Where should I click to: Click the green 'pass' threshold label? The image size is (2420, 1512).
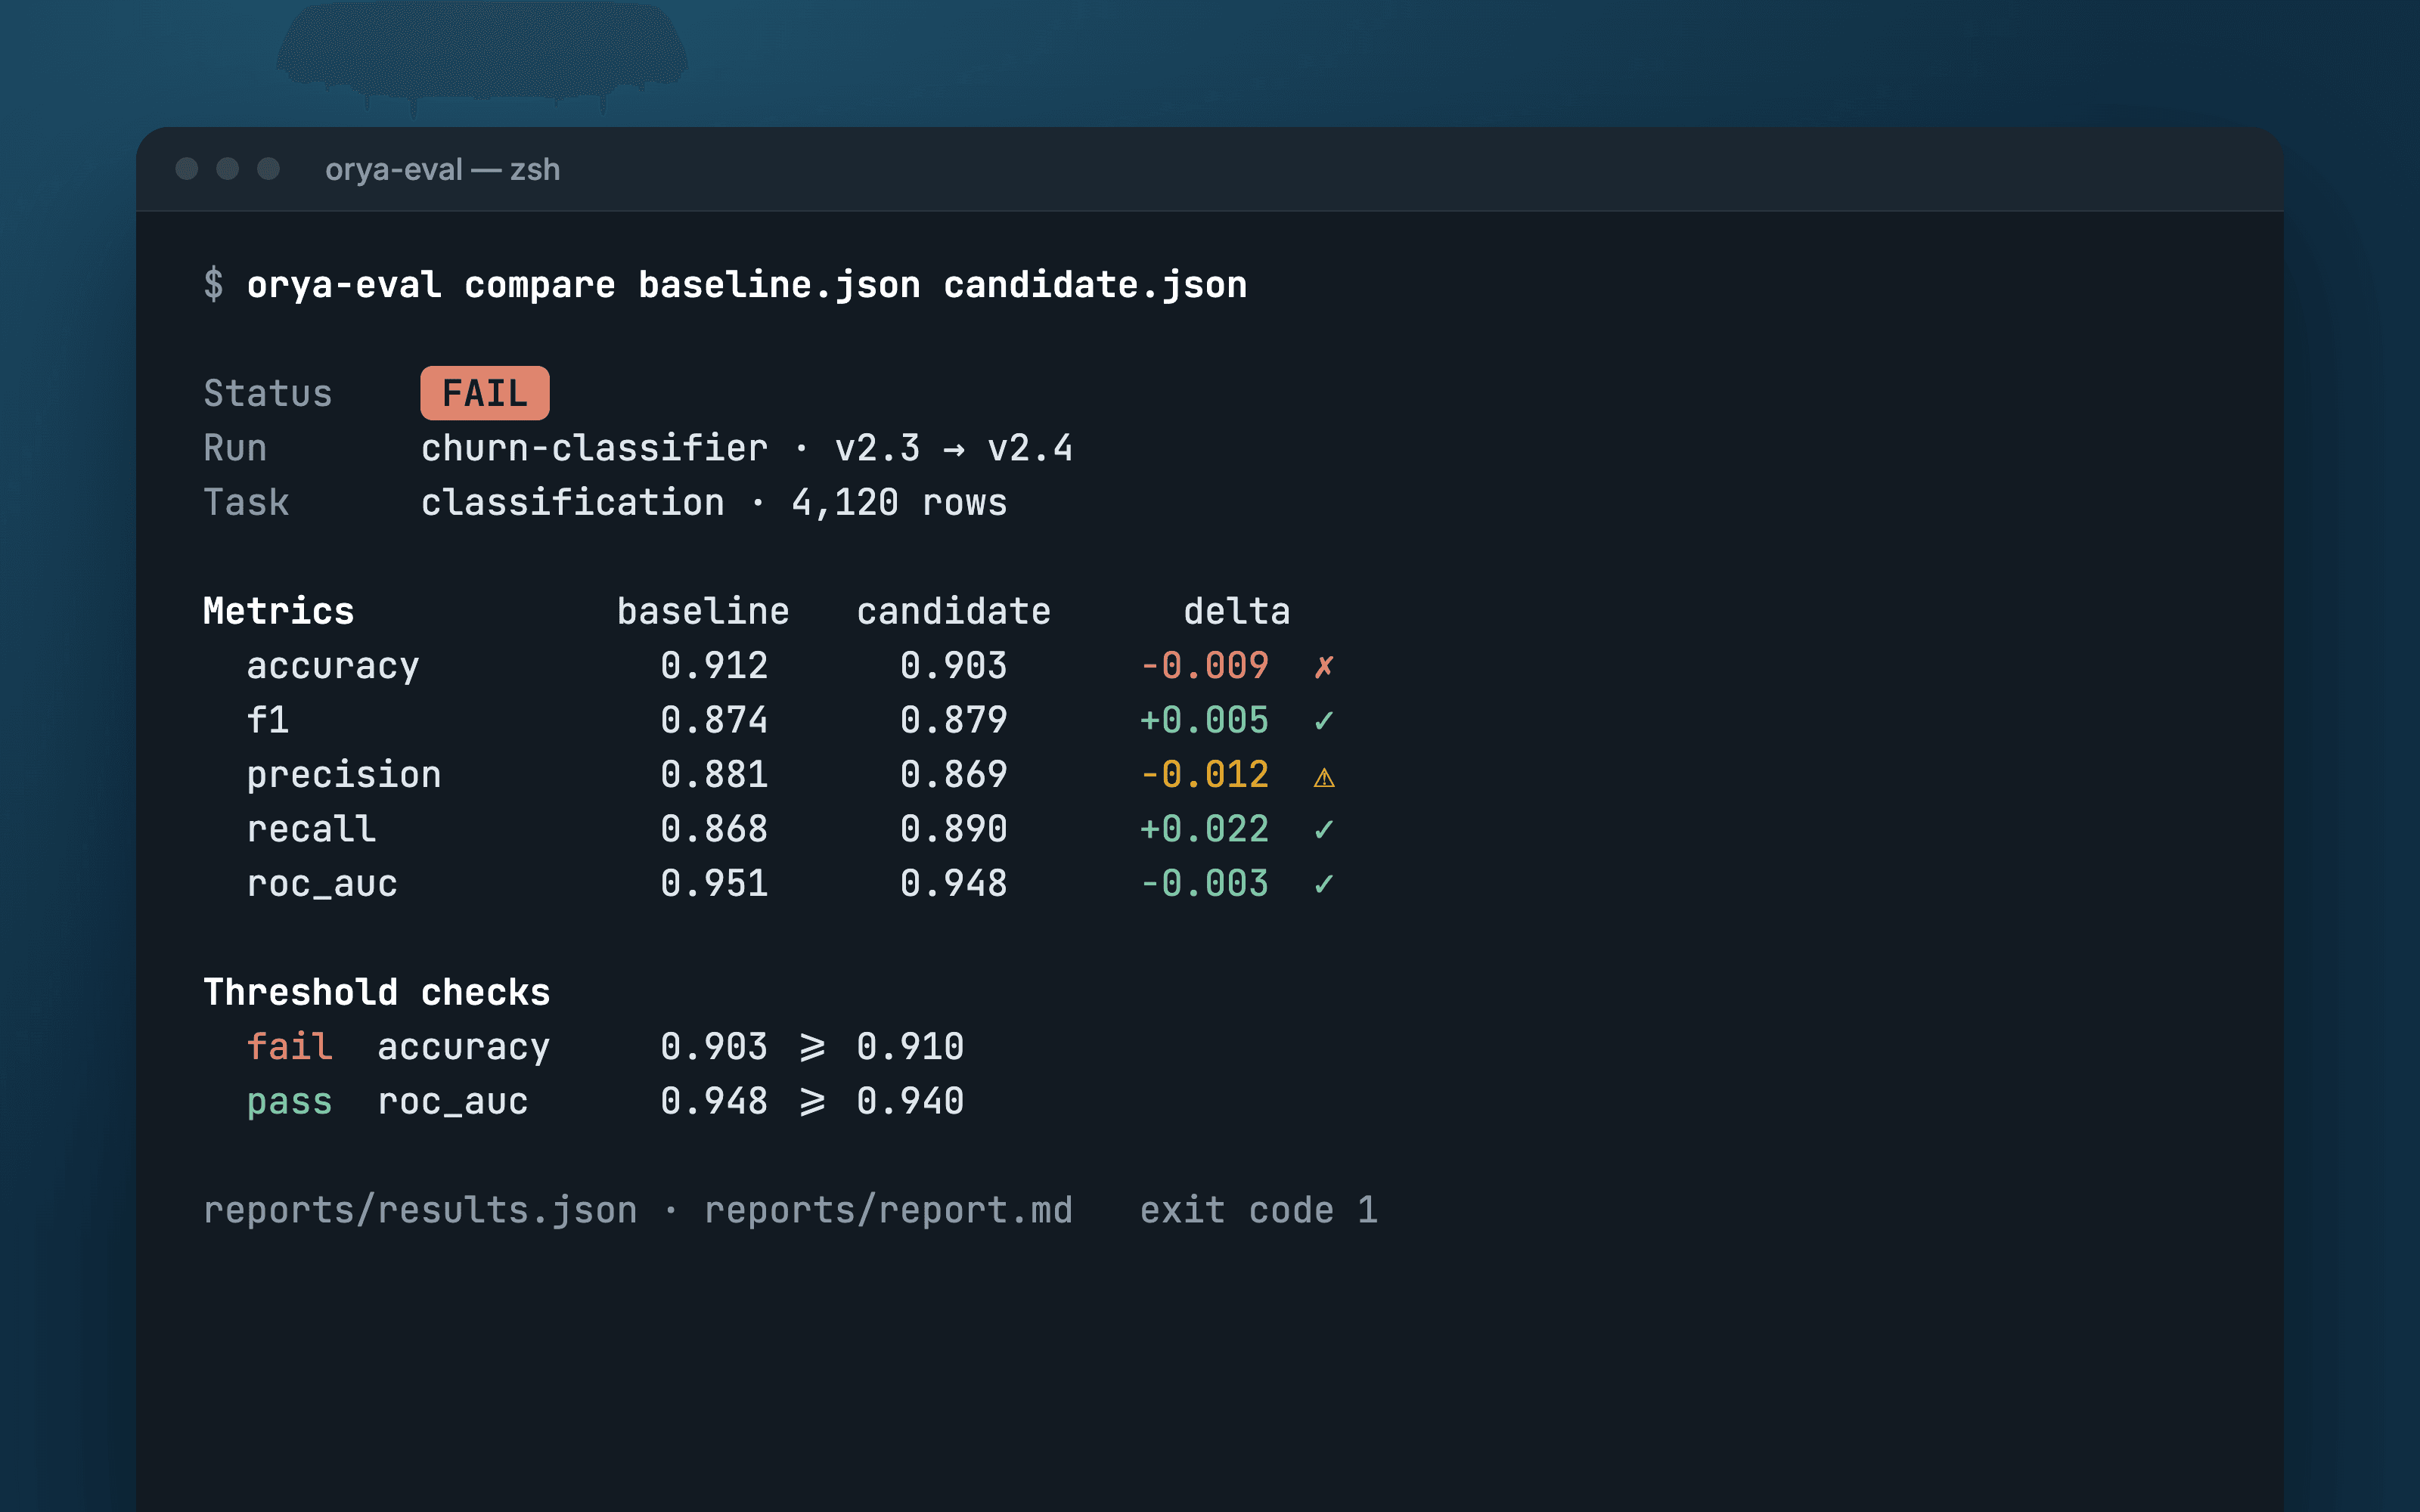(x=290, y=1102)
